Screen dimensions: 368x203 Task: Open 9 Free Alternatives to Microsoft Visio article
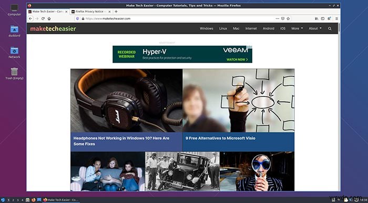click(x=220, y=138)
